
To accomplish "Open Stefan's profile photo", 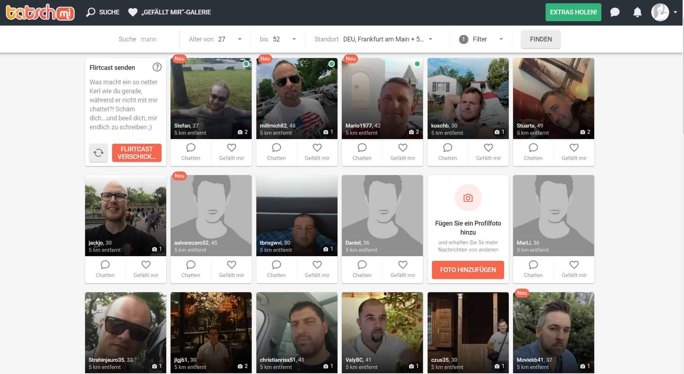I will tap(211, 98).
